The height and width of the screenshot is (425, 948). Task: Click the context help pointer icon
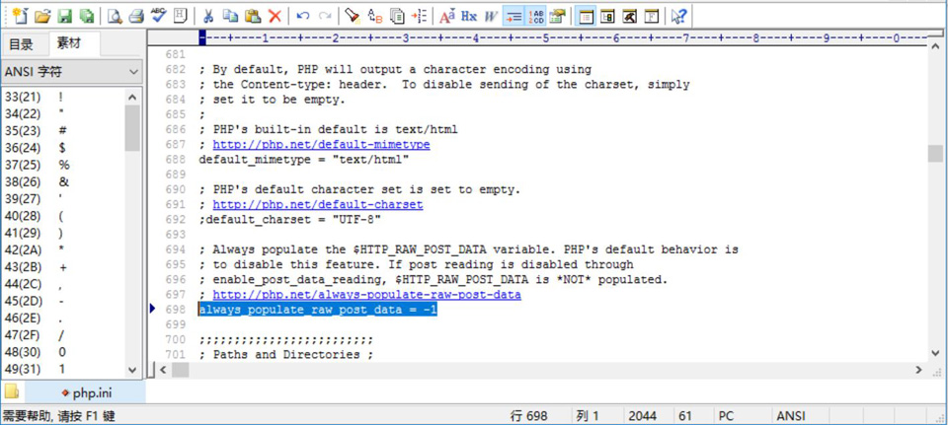click(x=679, y=16)
